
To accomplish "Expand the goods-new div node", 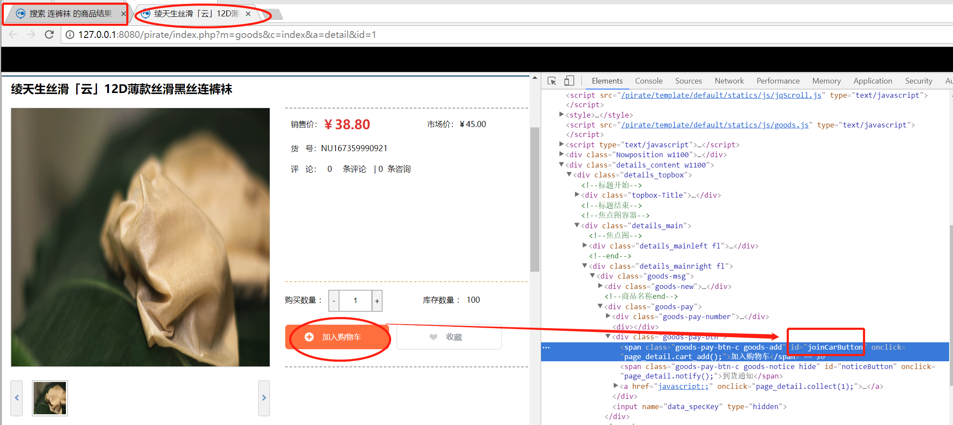I will (x=600, y=286).
